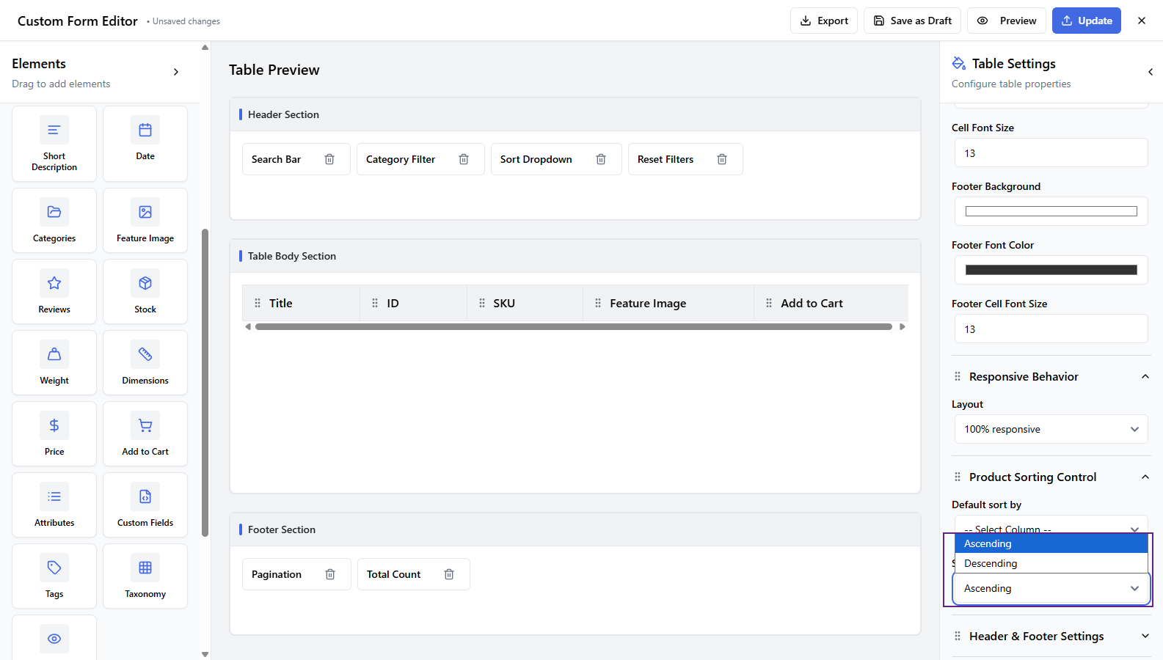This screenshot has width=1163, height=660.
Task: Remove Pagination from the footer section
Action: (330, 574)
